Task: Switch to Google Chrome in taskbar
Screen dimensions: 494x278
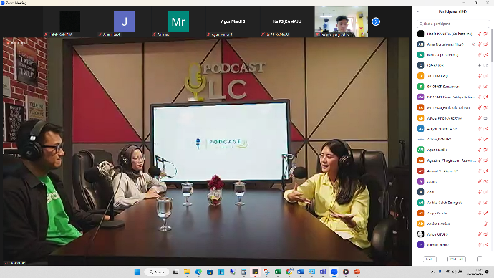Action: (289, 272)
